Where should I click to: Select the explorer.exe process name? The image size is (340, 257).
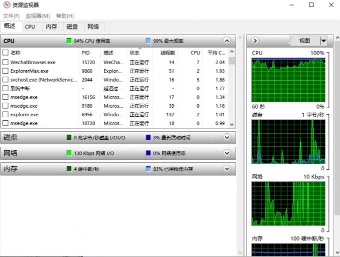click(24, 115)
